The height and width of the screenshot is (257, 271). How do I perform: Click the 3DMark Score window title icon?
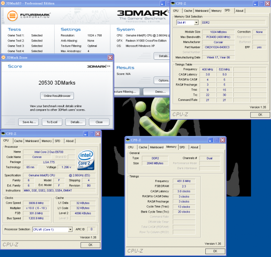pyautogui.click(x=3, y=58)
